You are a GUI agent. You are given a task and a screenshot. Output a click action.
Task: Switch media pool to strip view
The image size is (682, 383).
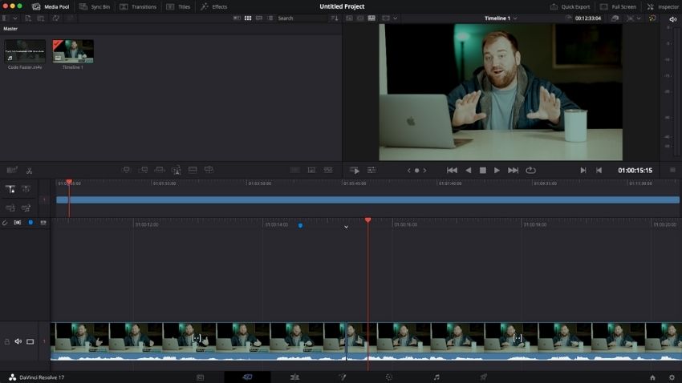(259, 18)
